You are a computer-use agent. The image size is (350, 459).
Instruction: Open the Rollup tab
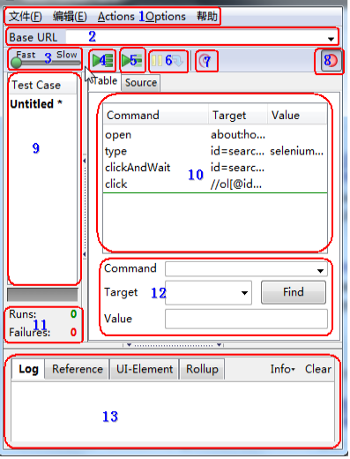202,369
